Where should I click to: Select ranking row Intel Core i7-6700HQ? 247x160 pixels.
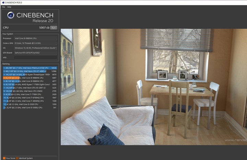point(30,98)
